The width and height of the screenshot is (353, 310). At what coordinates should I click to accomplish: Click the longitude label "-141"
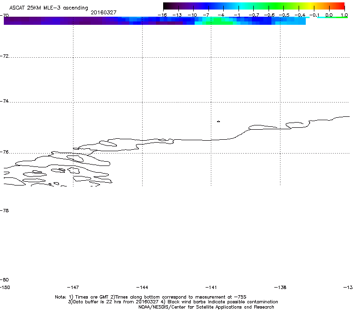point(211,287)
